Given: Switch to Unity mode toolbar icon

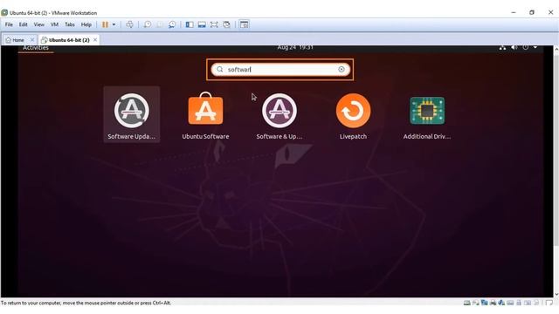Looking at the screenshot, I should 226,24.
